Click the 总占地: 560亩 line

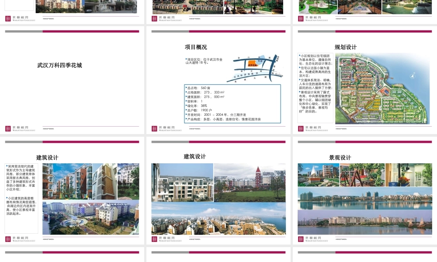(198, 88)
